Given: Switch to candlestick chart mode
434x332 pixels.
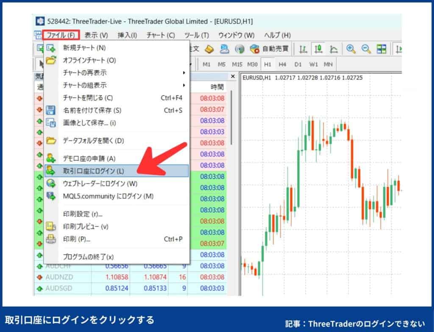Looking at the screenshot, I should click(x=318, y=49).
